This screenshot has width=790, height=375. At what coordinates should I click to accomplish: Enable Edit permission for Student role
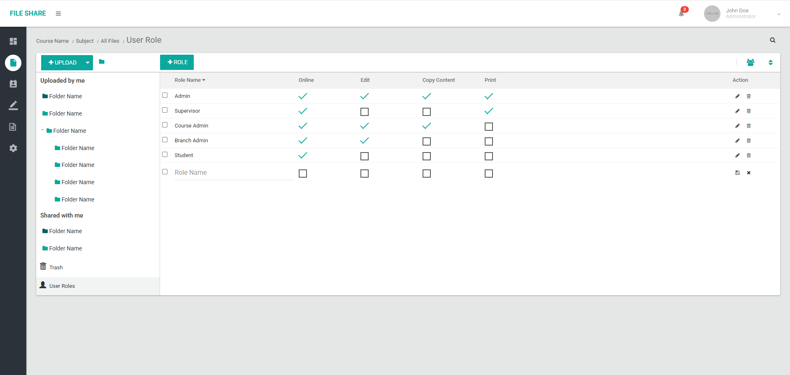[364, 156]
